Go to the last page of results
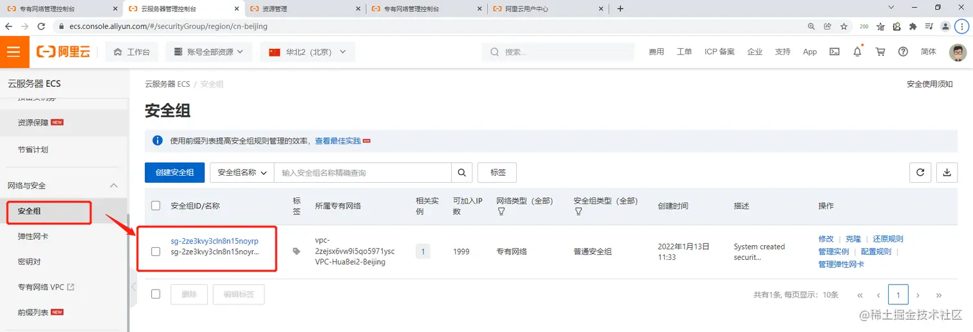The image size is (973, 332). tap(939, 295)
